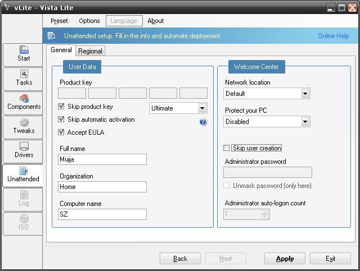This screenshot has height=271, width=360.
Task: Open the Tweaks gear section
Action: [x=23, y=127]
